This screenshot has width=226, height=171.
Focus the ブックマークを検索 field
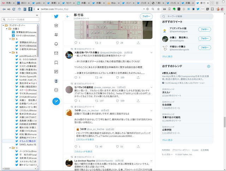click(20, 19)
